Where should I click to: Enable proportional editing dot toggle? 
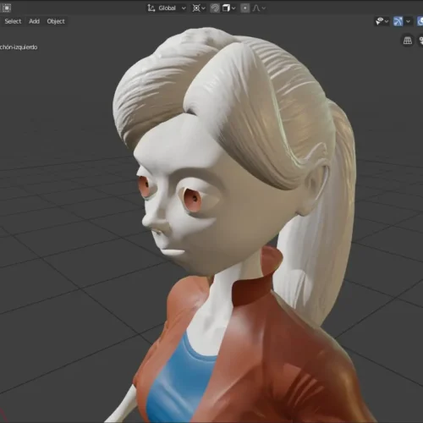(x=245, y=8)
